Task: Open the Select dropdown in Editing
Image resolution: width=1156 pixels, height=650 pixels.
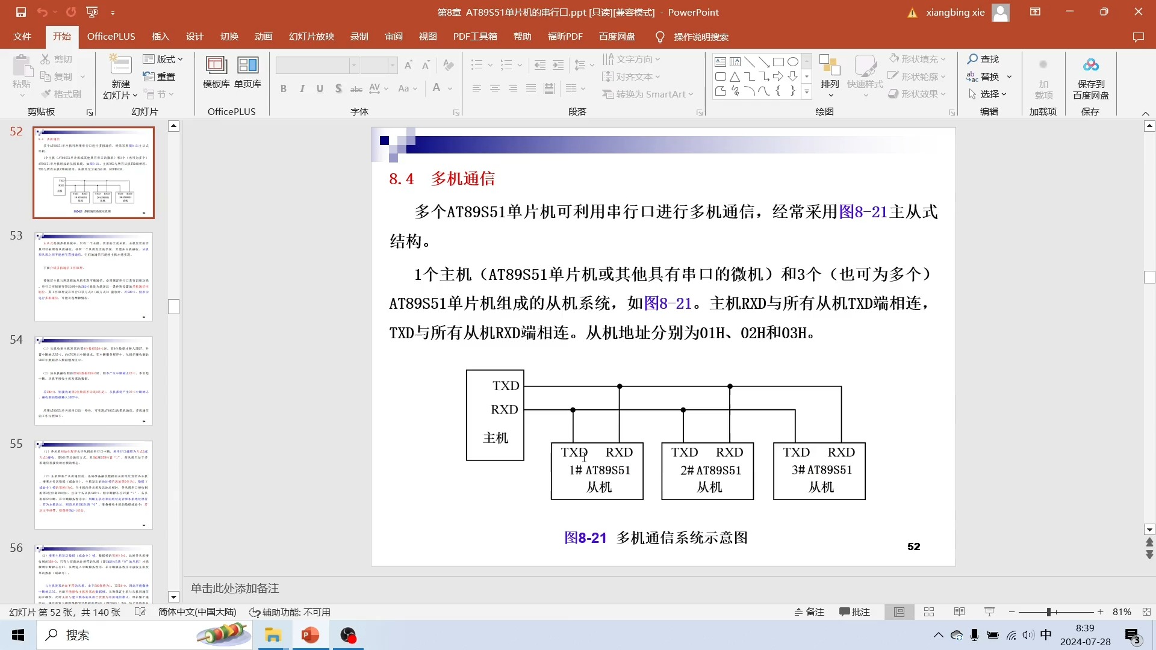Action: 988,94
